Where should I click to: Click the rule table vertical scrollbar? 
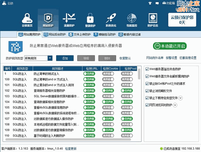pyautogui.click(x=140, y=75)
